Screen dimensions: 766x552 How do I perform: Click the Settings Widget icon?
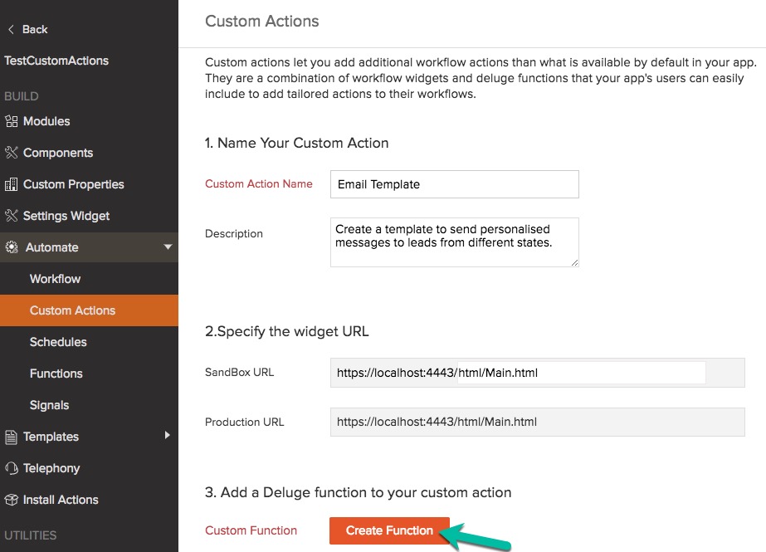[x=11, y=216]
